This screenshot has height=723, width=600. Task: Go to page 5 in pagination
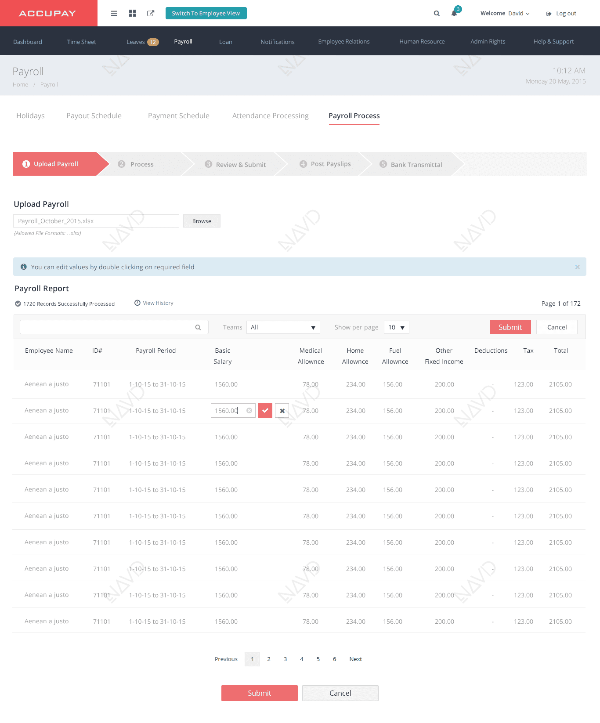click(x=318, y=659)
